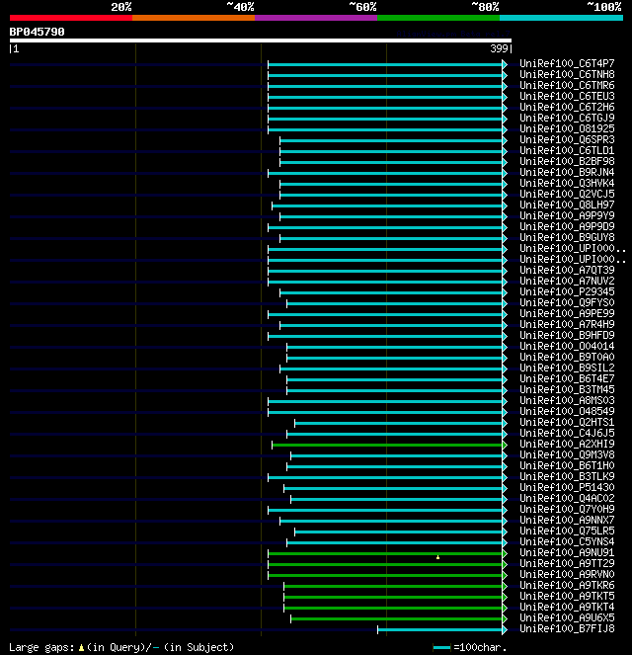Select the UniRef100_A9NNX7 hit
632x655 pixels.
click(567, 520)
